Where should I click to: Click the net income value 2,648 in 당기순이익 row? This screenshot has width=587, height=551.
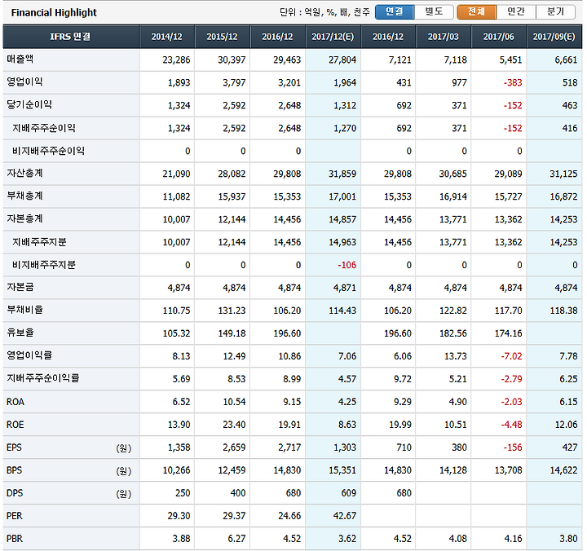[289, 106]
